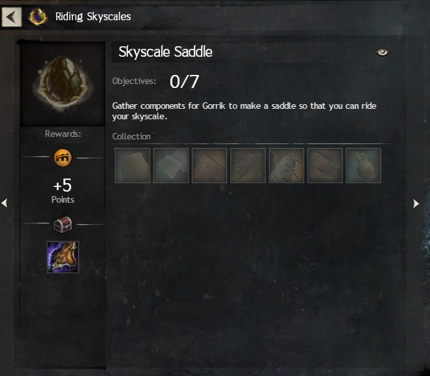Click the Riding Skyscales header title
The width and height of the screenshot is (430, 376).
click(x=93, y=17)
